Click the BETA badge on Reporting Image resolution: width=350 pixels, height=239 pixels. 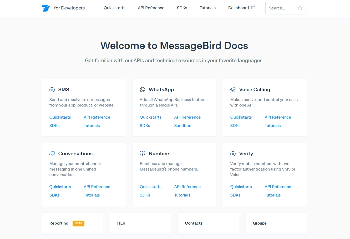tap(78, 224)
